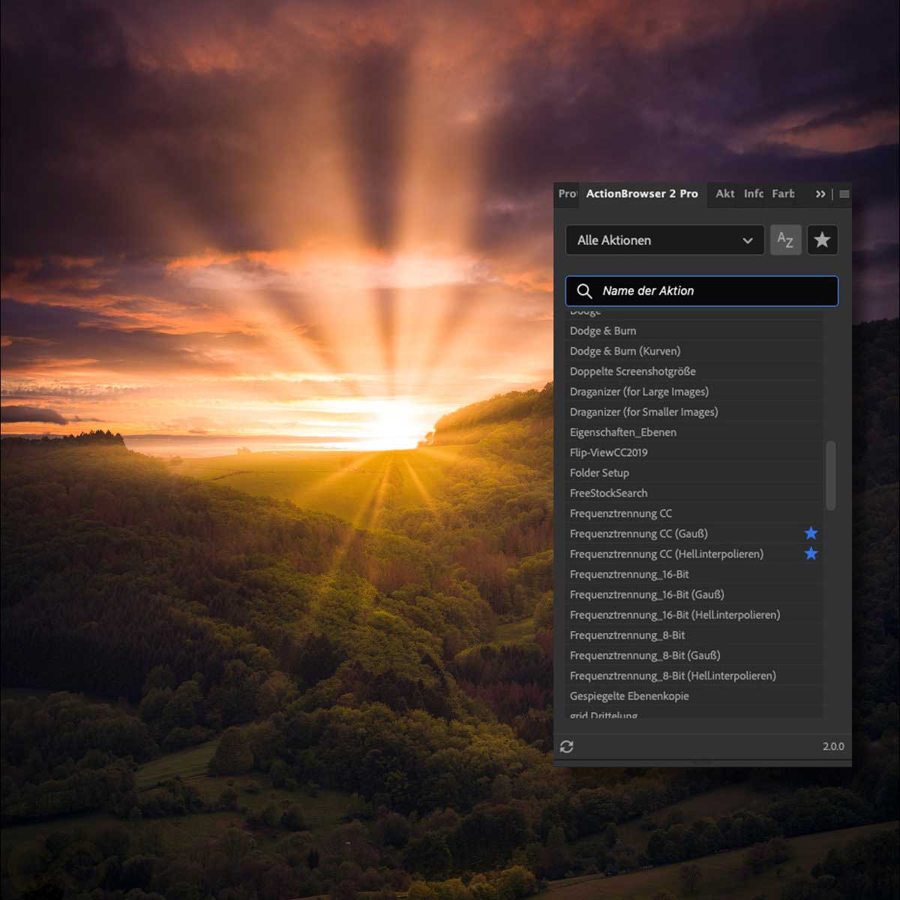
Task: Open the panel flyout menu icon
Action: pyautogui.click(x=844, y=194)
